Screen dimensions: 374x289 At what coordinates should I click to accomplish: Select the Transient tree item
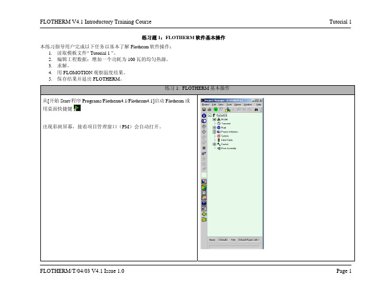click(226, 124)
